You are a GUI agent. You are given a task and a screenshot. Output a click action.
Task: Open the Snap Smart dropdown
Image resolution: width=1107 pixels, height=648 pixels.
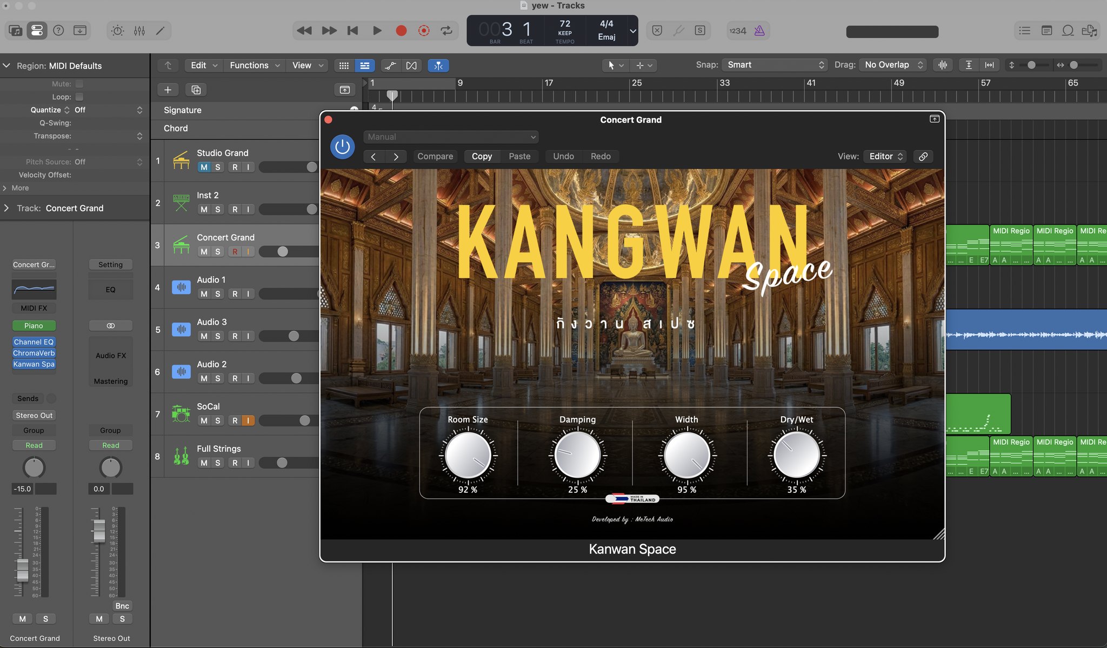[x=775, y=65]
